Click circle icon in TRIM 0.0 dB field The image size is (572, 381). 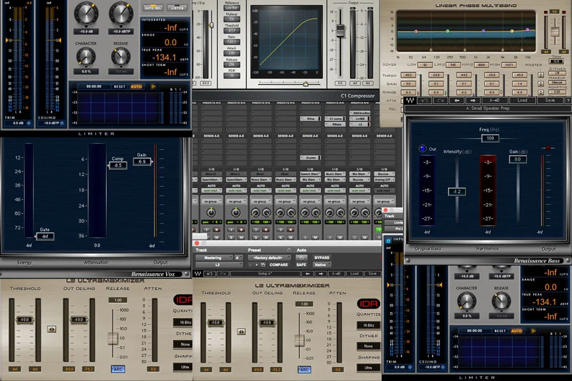(x=29, y=123)
